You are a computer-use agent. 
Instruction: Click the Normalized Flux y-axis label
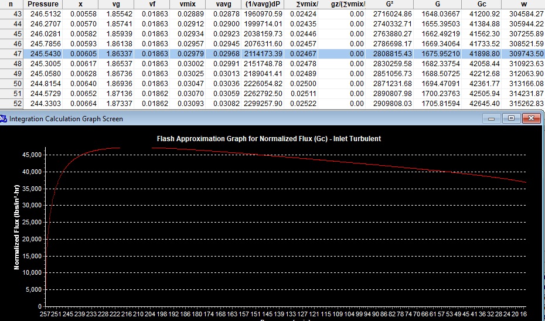(x=16, y=227)
